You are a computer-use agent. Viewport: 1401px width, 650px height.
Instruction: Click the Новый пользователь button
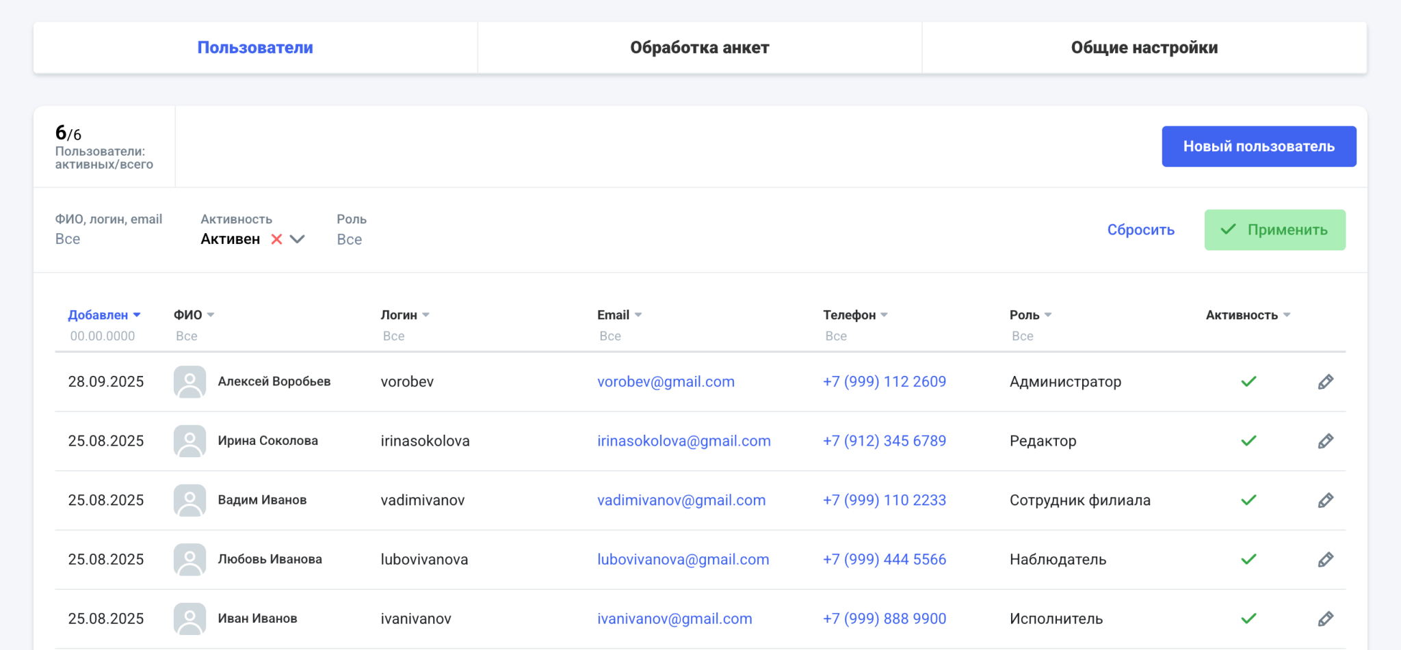pyautogui.click(x=1259, y=146)
